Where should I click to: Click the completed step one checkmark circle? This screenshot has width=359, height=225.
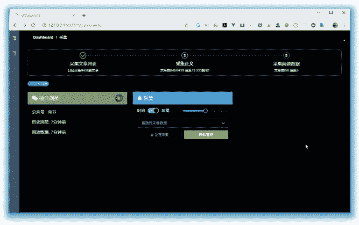(82, 55)
